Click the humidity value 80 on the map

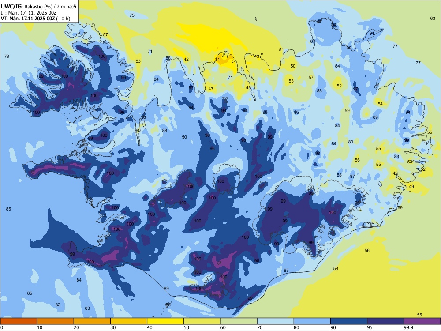(351, 142)
